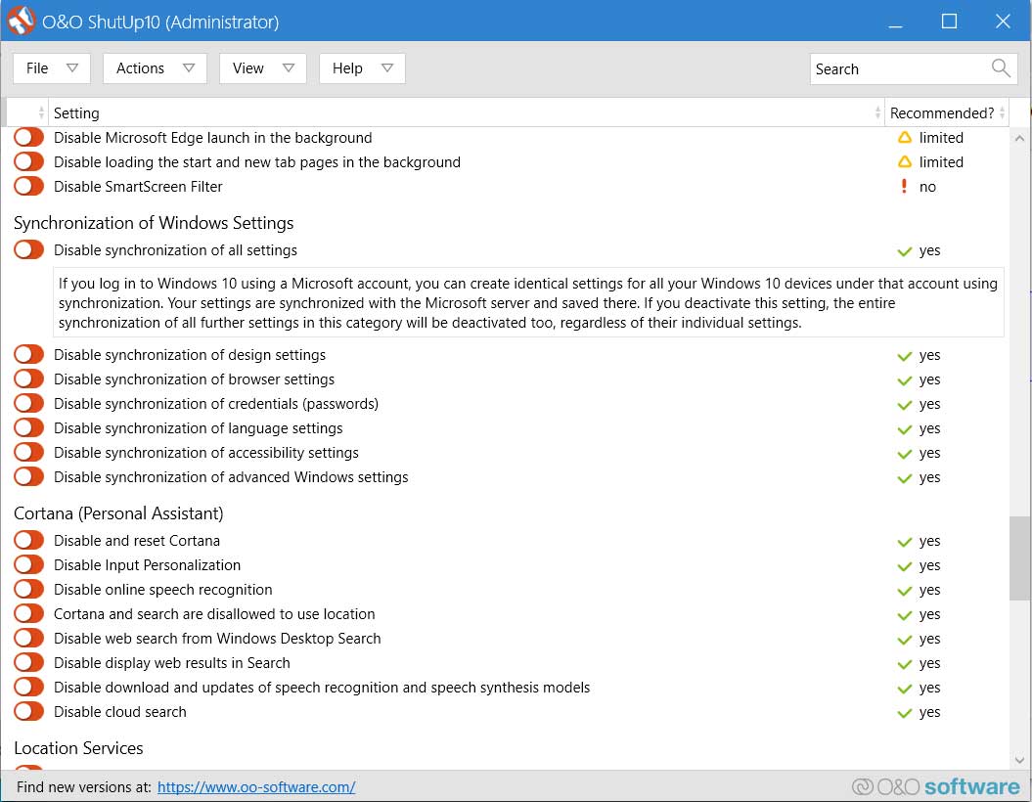This screenshot has height=802, width=1032.
Task: Click green checkmark for credentials synchronization row
Action: pyautogui.click(x=905, y=405)
